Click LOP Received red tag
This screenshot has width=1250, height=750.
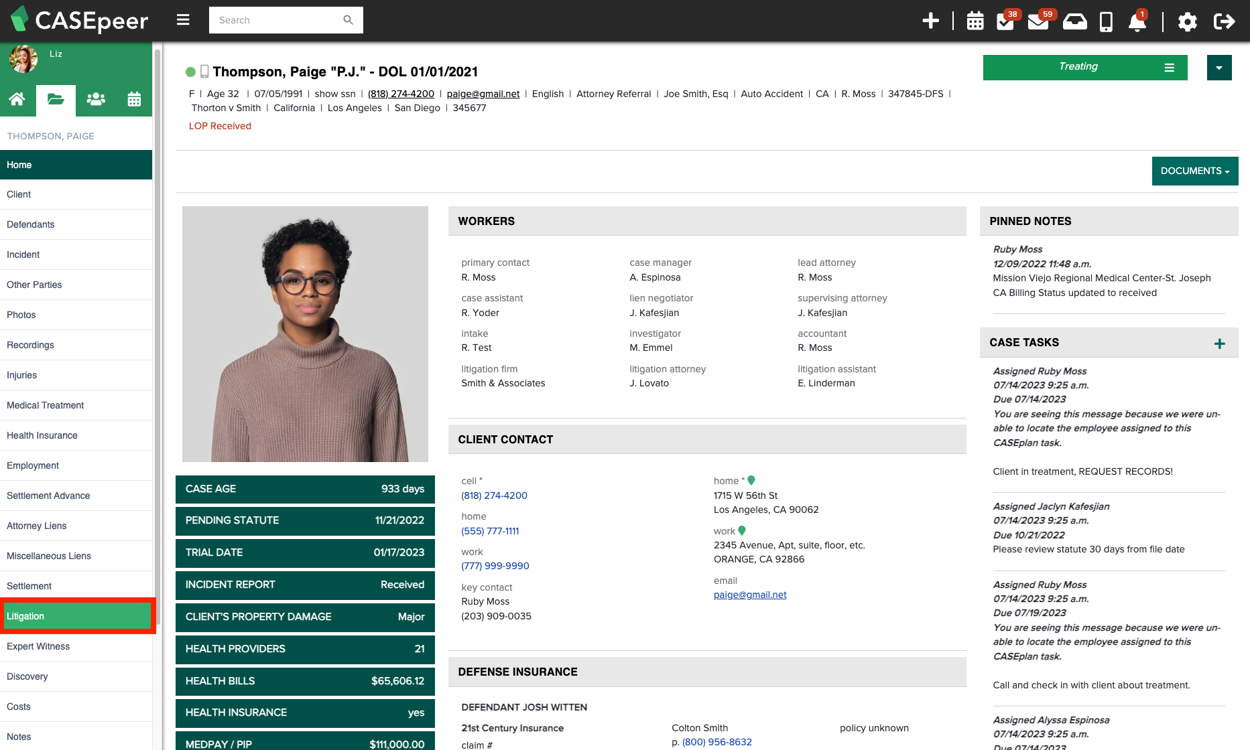point(220,126)
